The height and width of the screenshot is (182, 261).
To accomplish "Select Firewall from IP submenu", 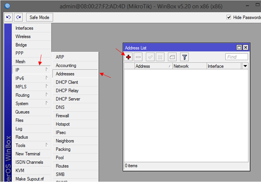I will (x=75, y=116).
